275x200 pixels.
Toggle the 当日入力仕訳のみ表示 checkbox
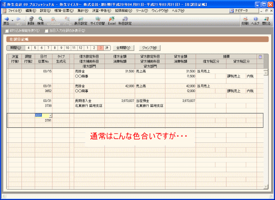tap(46, 31)
